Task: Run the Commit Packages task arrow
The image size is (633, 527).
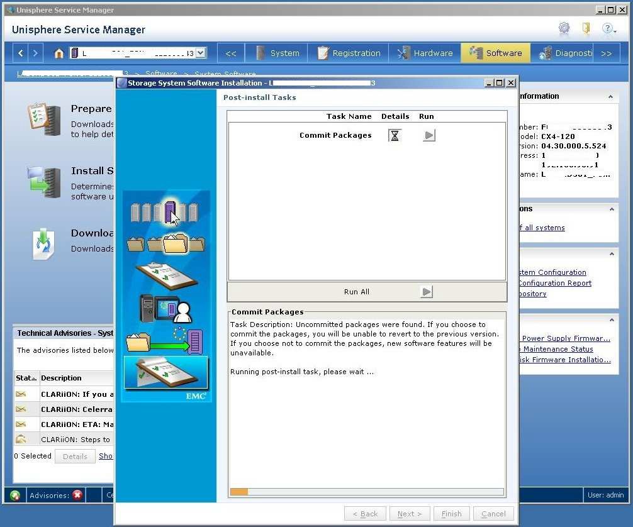Action: (x=429, y=136)
